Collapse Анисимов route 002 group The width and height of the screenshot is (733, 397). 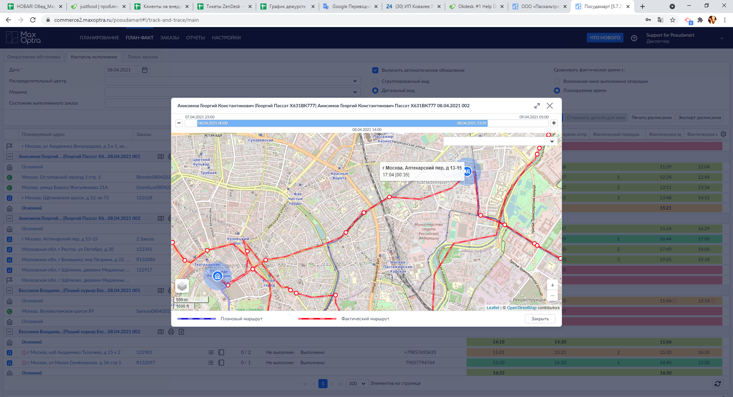(x=10, y=218)
